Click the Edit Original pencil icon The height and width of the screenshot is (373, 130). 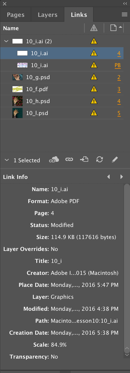click(x=115, y=160)
